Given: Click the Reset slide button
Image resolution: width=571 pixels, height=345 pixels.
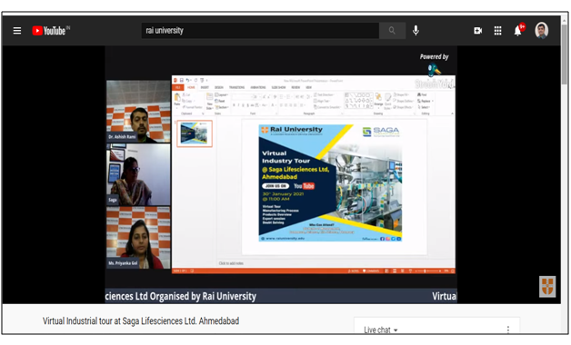Looking at the screenshot, I should [x=220, y=101].
